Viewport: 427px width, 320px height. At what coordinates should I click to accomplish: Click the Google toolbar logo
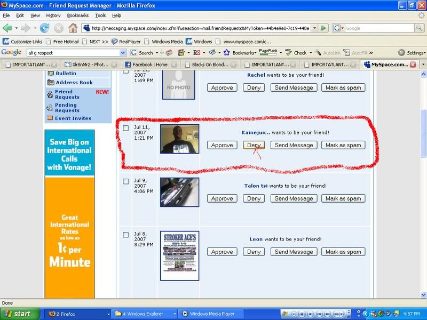pos(11,52)
